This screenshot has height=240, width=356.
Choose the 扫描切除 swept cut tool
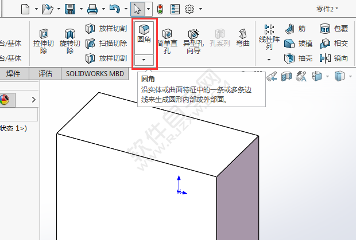(106, 44)
